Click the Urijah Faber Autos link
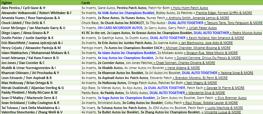This screenshot has height=114, width=263. pyautogui.click(x=201, y=28)
